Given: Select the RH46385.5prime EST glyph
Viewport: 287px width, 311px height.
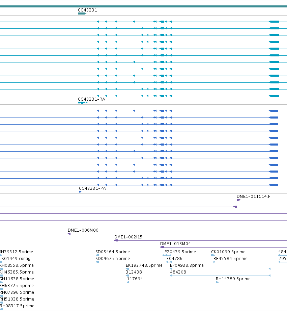Looking at the screenshot, I should coord(1,276).
